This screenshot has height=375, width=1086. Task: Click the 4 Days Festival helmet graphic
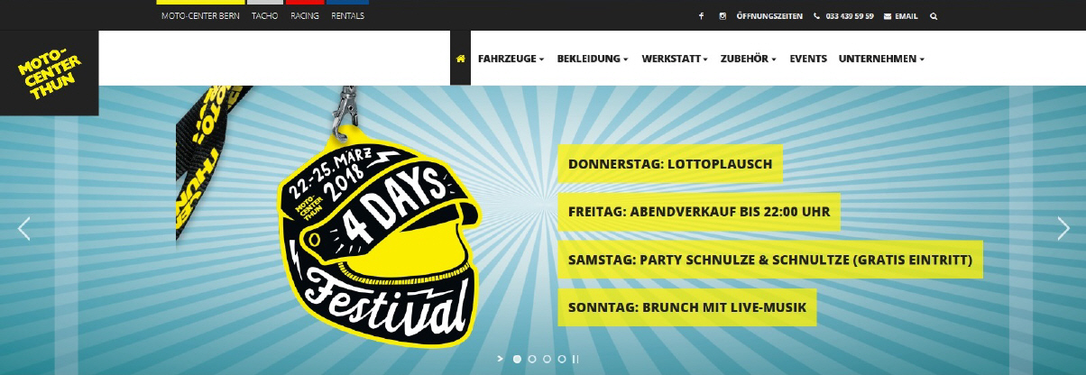point(377,243)
